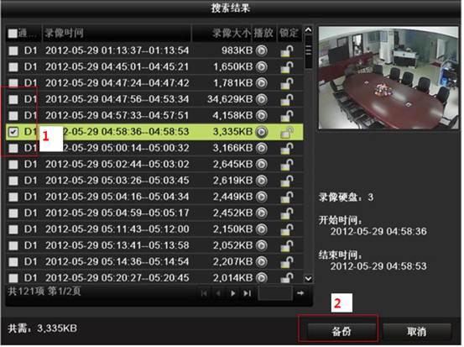Check the 05:11:43 recording checkbox
This screenshot has width=464, height=347.
[x=13, y=230]
